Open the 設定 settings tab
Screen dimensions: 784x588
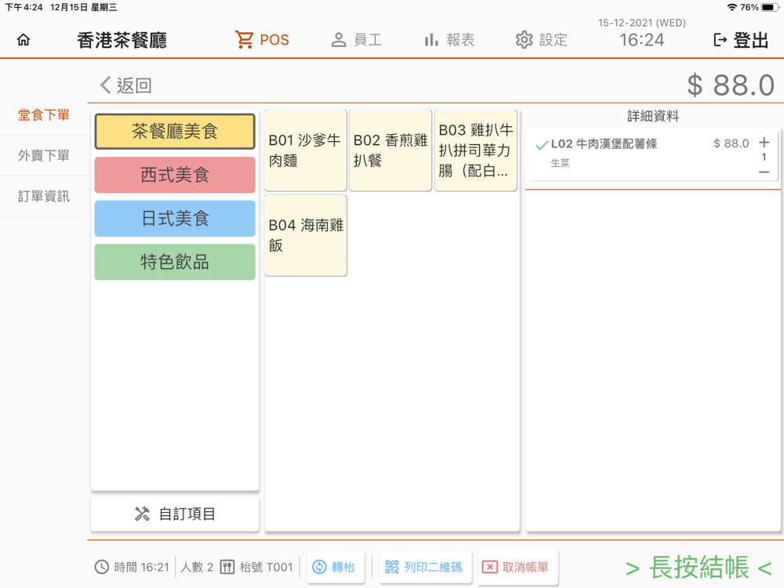pos(542,39)
